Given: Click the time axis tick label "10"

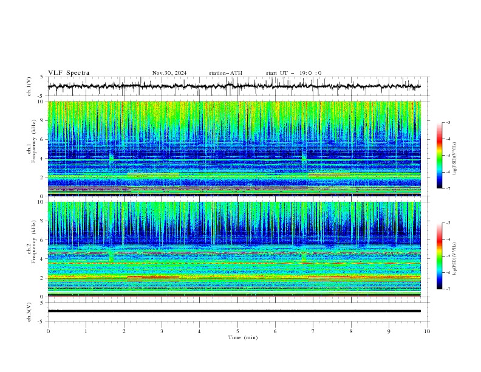Looking at the screenshot, I should (427, 331).
